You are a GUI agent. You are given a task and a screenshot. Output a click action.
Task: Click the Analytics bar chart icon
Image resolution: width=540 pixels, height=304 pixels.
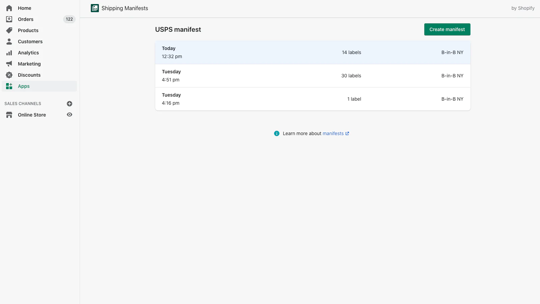tap(9, 53)
